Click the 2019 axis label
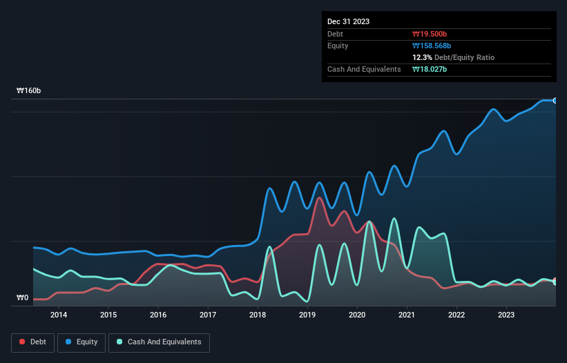Image resolution: width=567 pixels, height=363 pixels. coord(307,315)
